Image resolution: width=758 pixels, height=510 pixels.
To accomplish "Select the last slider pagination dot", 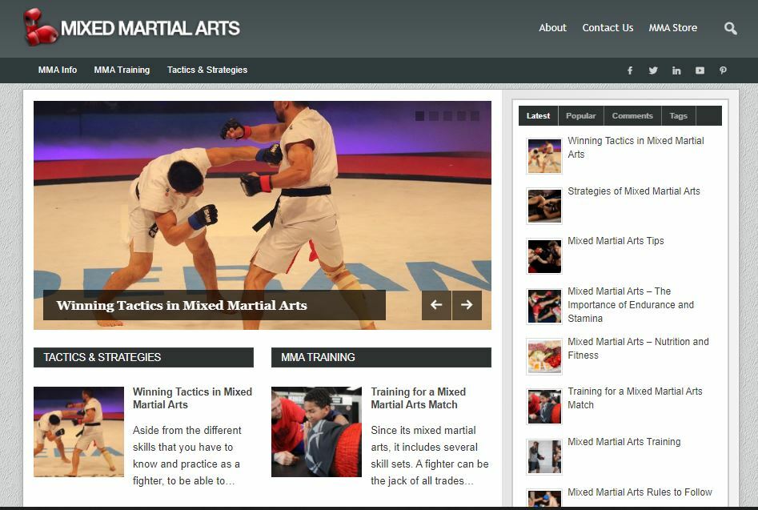I will coord(475,116).
